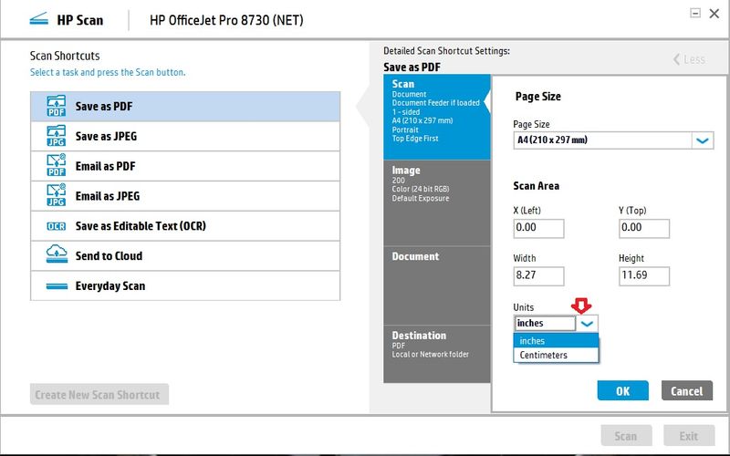Click the Scan button at bottom
730x456 pixels.
(626, 436)
